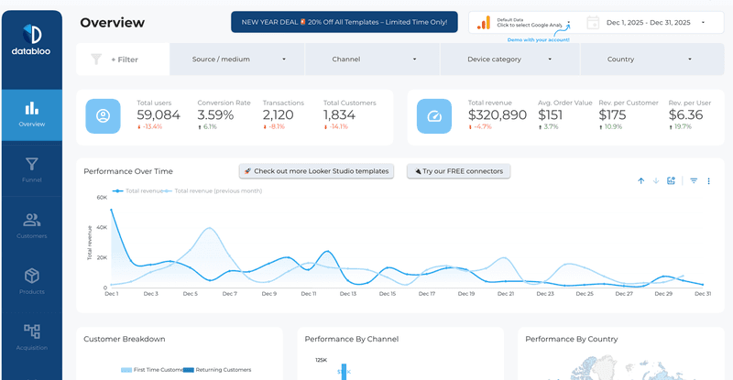Click the drill up arrow on chart
Screen dimensions: 733x380
pyautogui.click(x=641, y=181)
